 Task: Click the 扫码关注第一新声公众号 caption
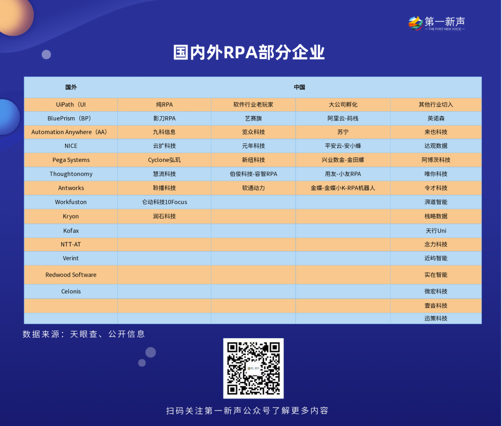[247, 411]
